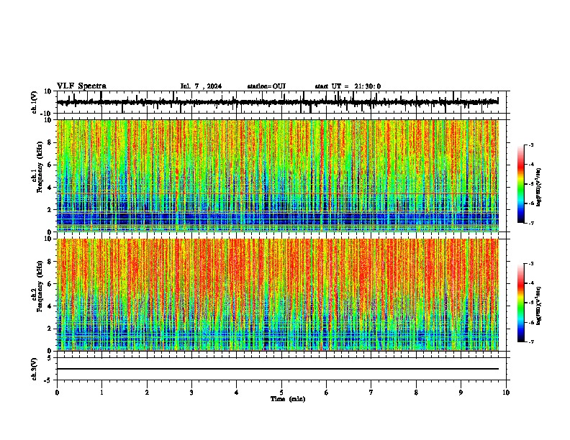Click the ch.1 spectrogram color scale bar
The image size is (570, 440).
(520, 184)
